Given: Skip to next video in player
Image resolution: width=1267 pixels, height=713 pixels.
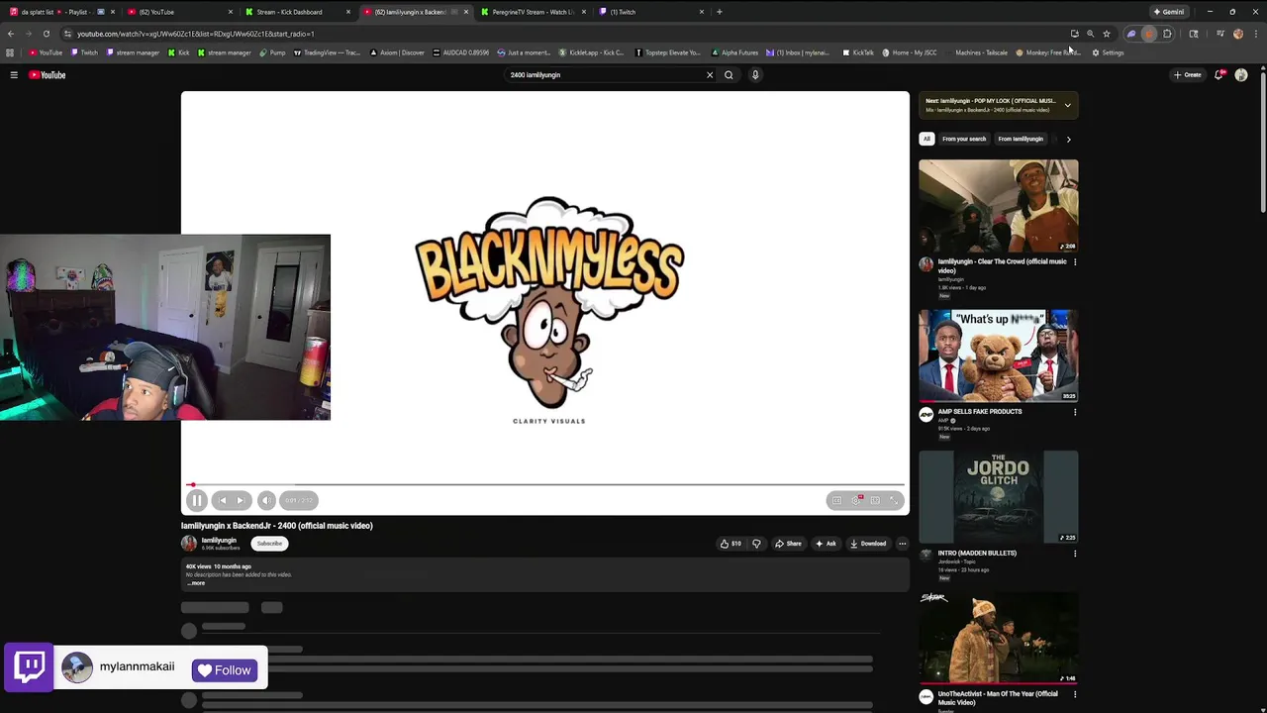Looking at the screenshot, I should (240, 500).
